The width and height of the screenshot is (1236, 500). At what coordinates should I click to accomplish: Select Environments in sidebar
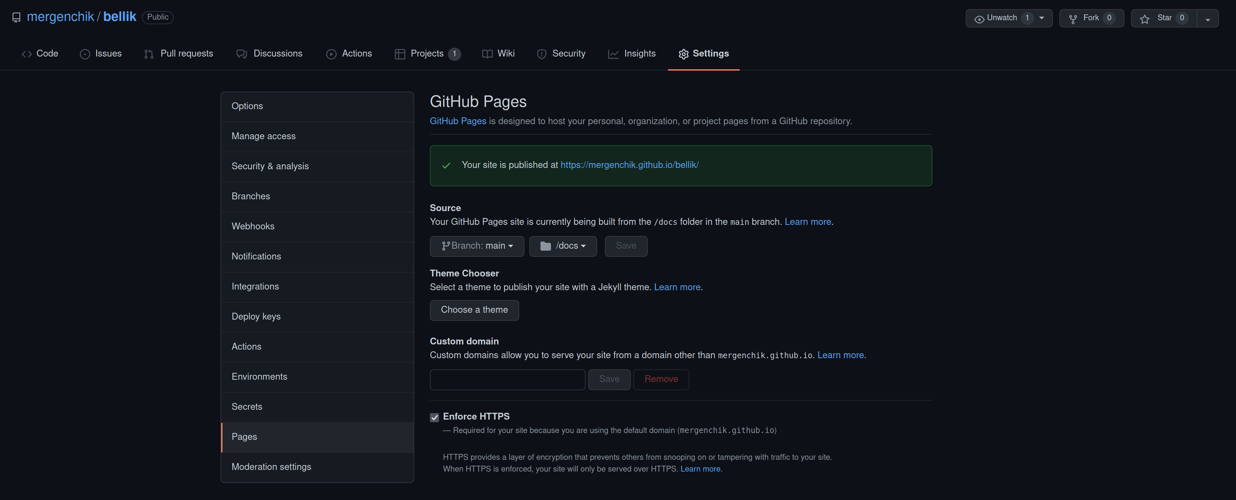[317, 377]
